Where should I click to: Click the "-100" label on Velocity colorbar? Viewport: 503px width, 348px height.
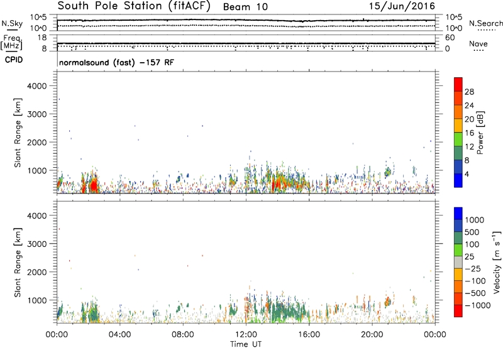pos(475,281)
